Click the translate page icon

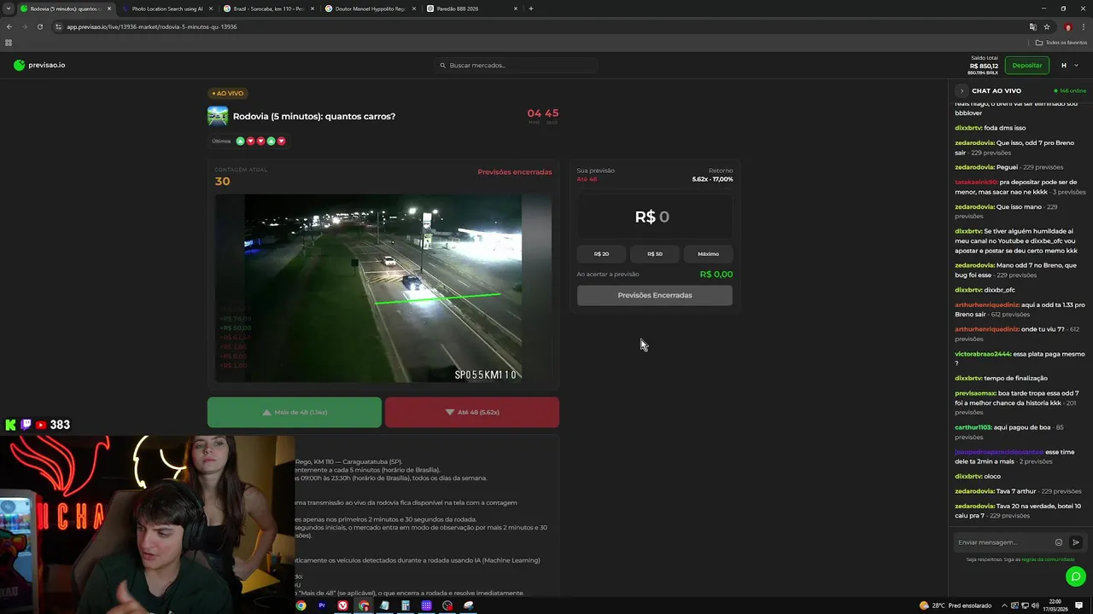click(1033, 26)
